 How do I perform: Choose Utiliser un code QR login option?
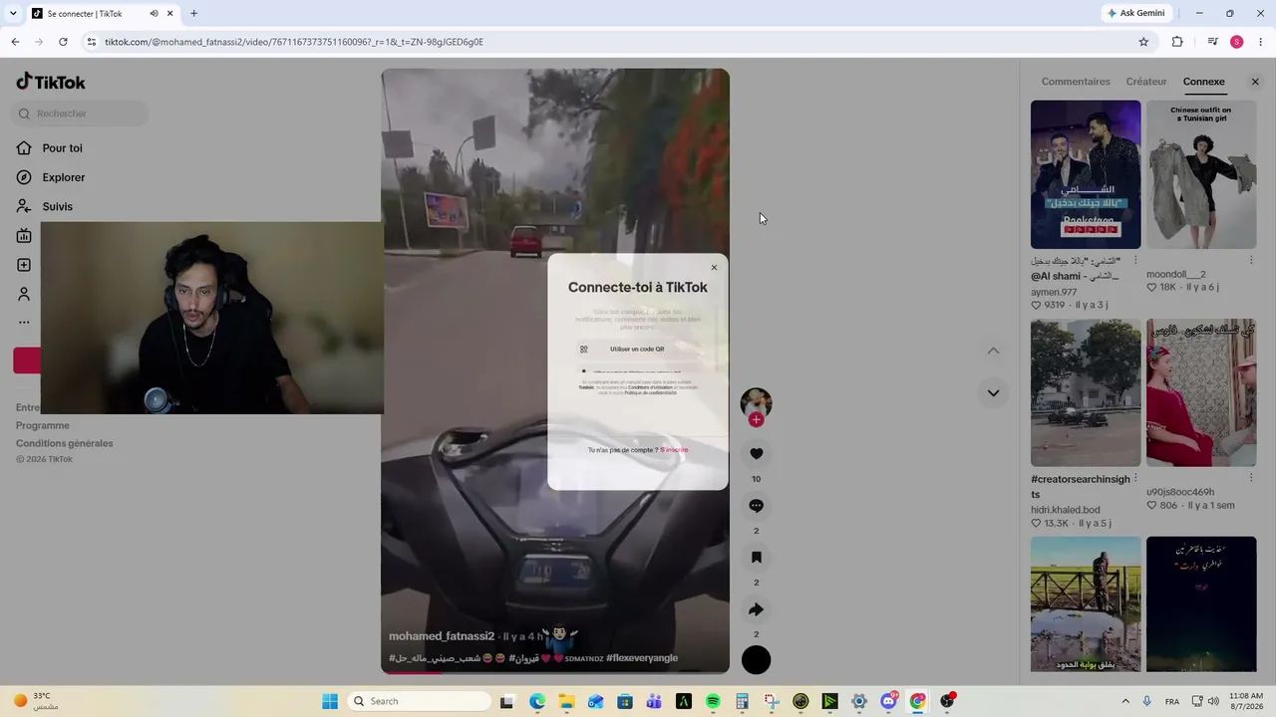pos(638,350)
